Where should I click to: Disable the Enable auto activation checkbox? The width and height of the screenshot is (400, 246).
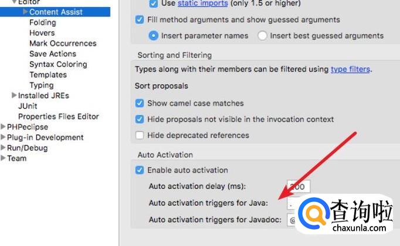[140, 170]
